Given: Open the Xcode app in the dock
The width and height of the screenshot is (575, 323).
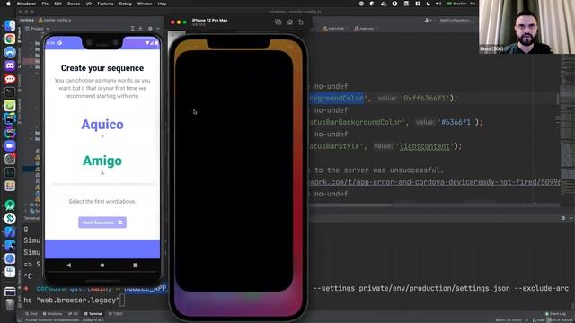Looking at the screenshot, I should pos(10,231).
